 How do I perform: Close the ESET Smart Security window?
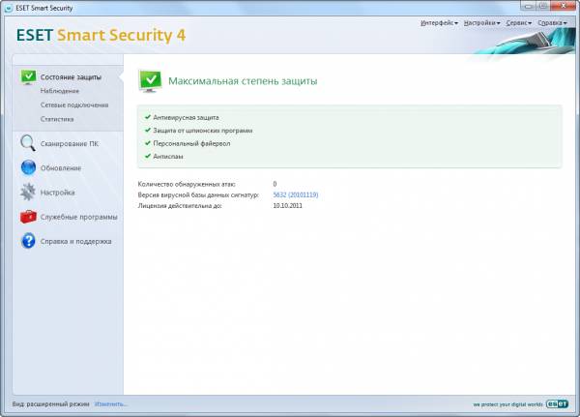click(564, 6)
